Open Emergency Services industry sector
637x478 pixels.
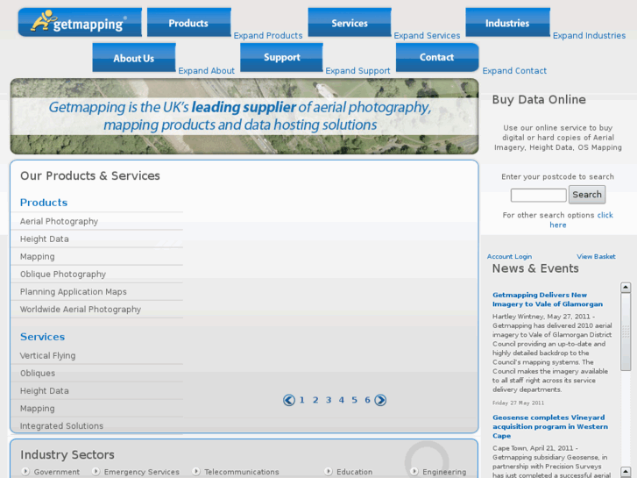tap(141, 472)
